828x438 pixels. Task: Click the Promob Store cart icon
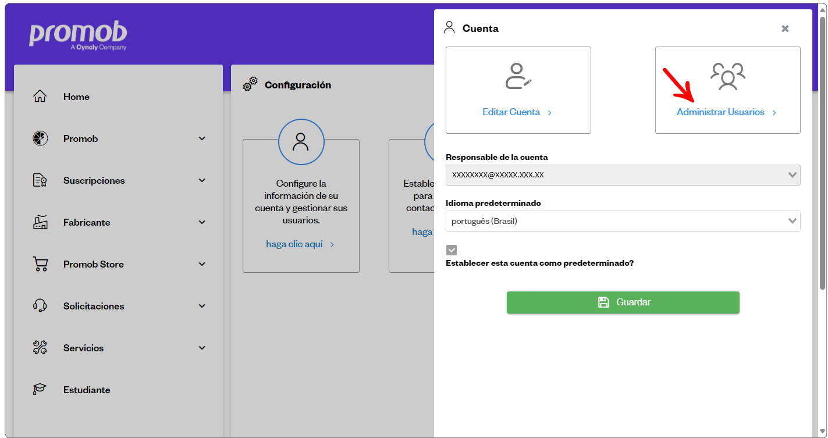click(40, 264)
